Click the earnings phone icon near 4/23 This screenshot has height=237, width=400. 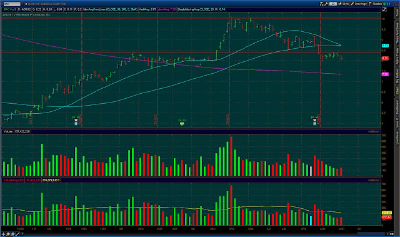(x=315, y=121)
